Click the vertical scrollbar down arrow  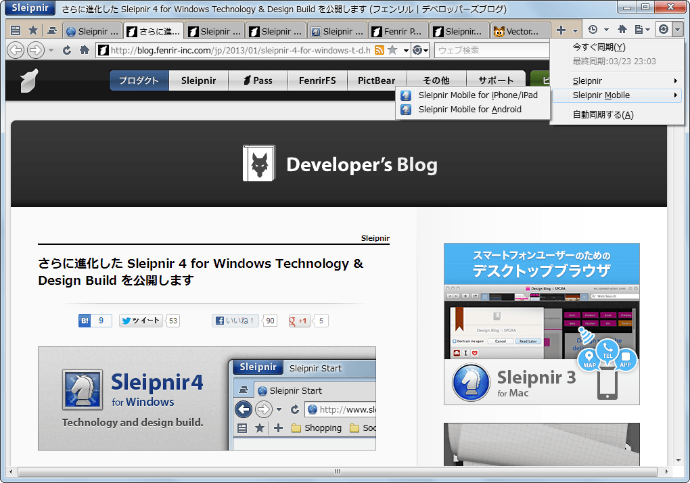pyautogui.click(x=678, y=461)
